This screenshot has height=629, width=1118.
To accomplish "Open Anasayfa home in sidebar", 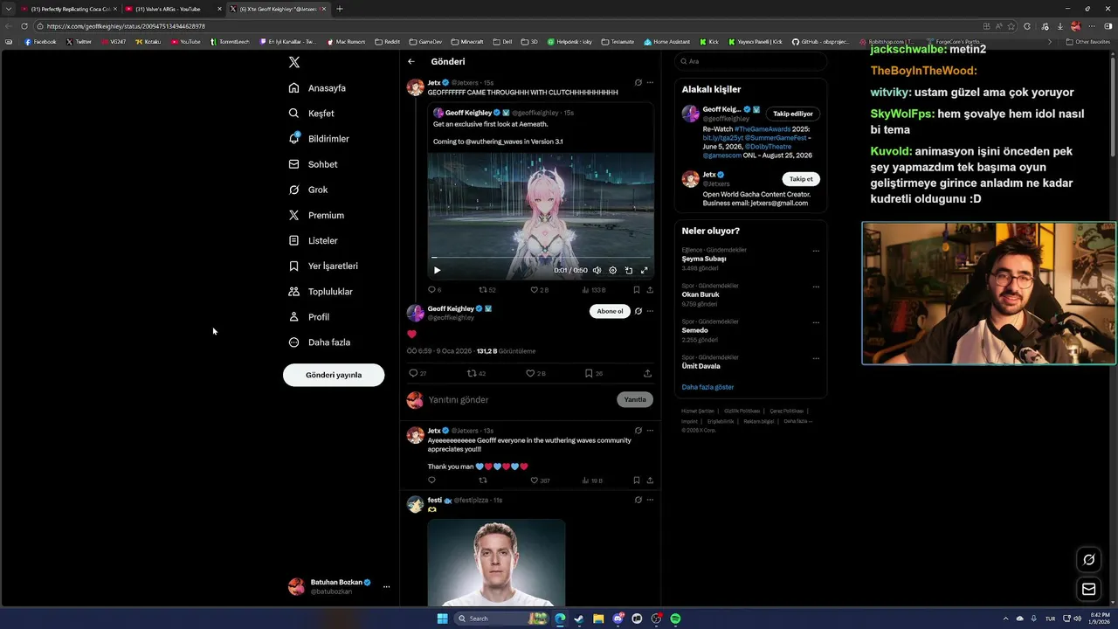I will pyautogui.click(x=317, y=88).
